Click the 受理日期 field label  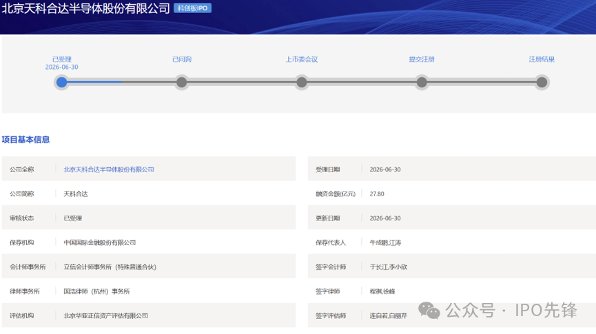(328, 169)
